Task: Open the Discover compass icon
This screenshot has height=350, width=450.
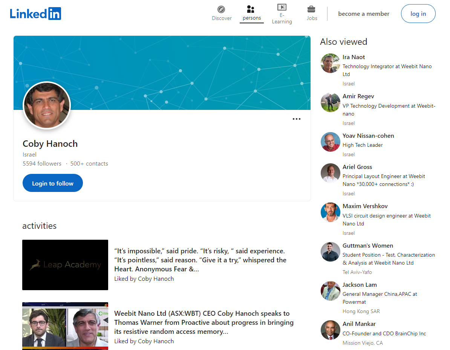Action: [221, 9]
